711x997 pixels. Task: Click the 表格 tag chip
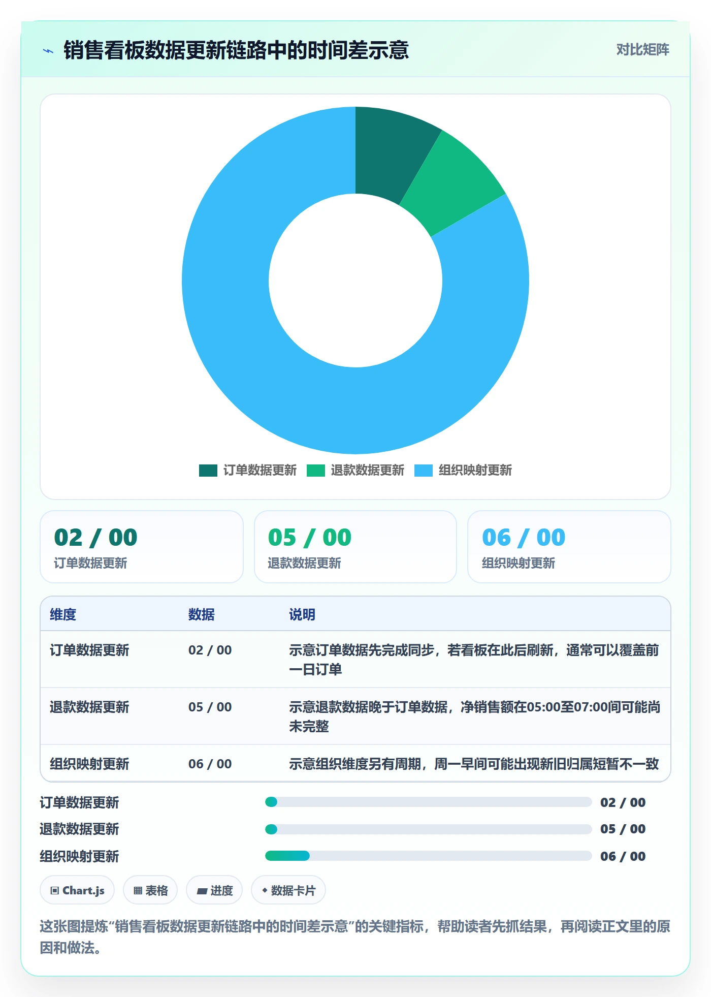pos(150,890)
